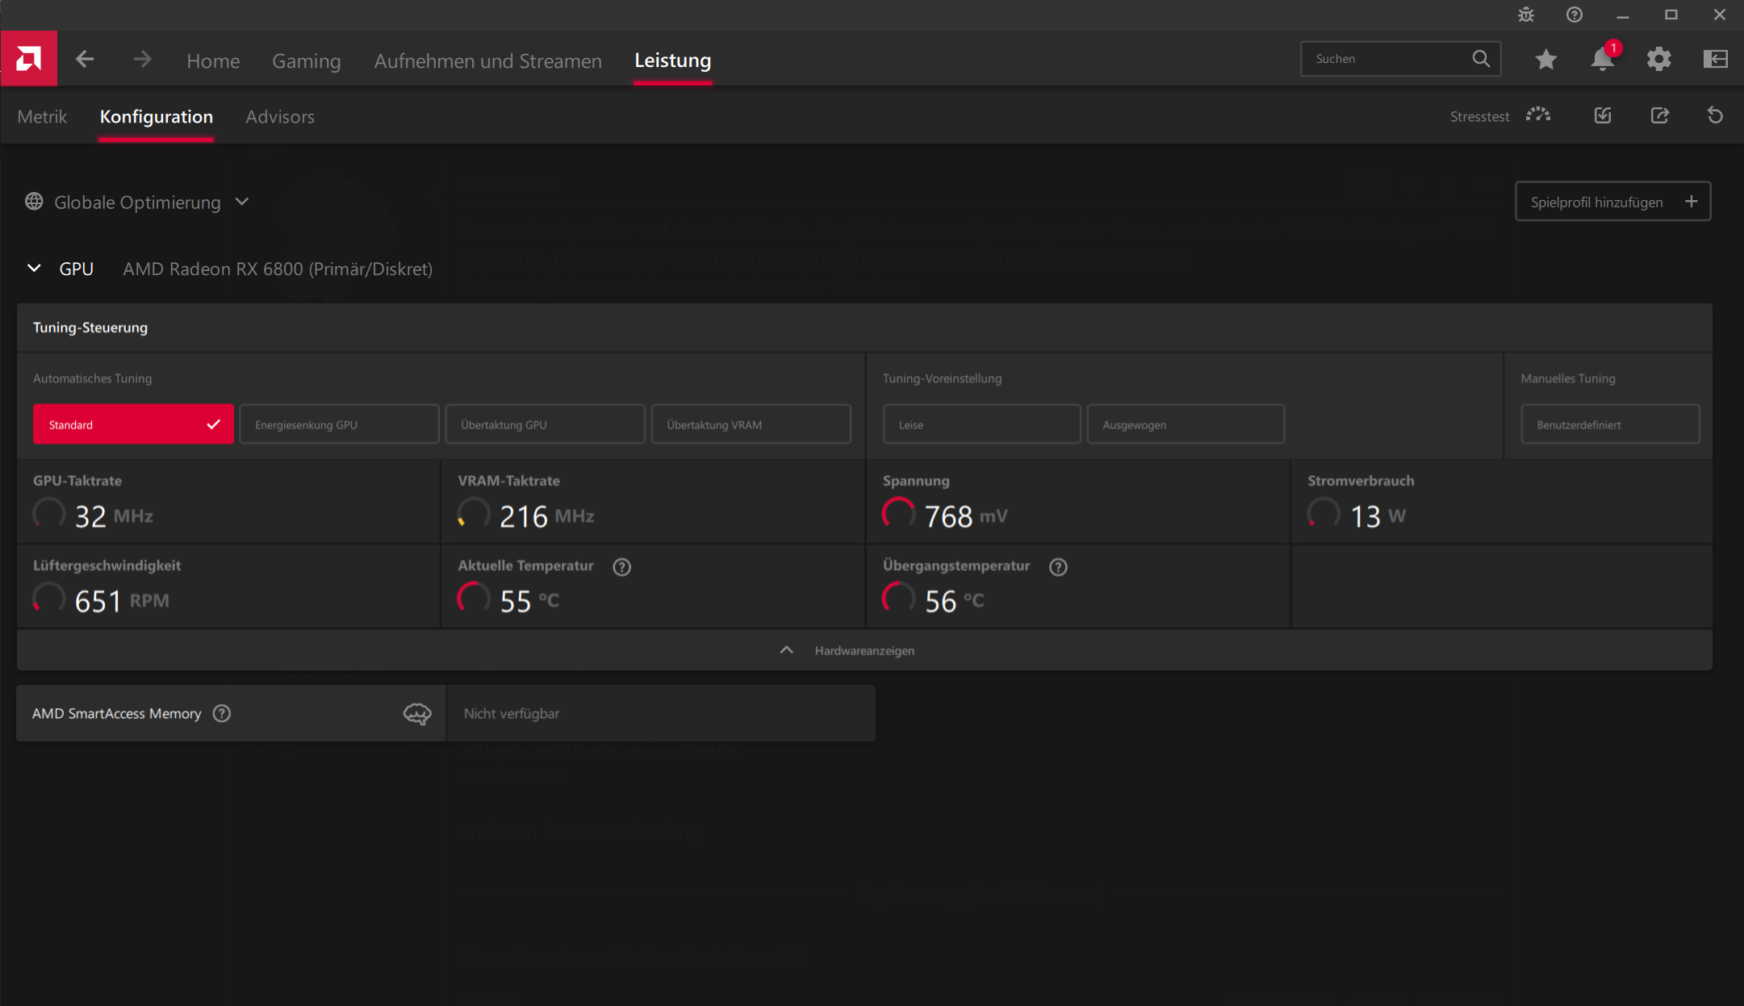The width and height of the screenshot is (1744, 1006).
Task: Switch to the Metrik tab
Action: (42, 117)
